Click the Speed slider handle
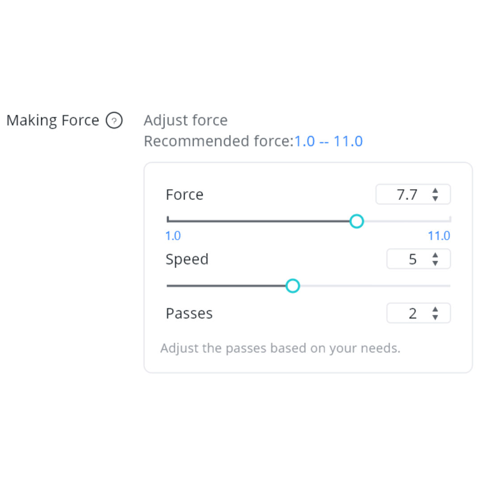 292,286
